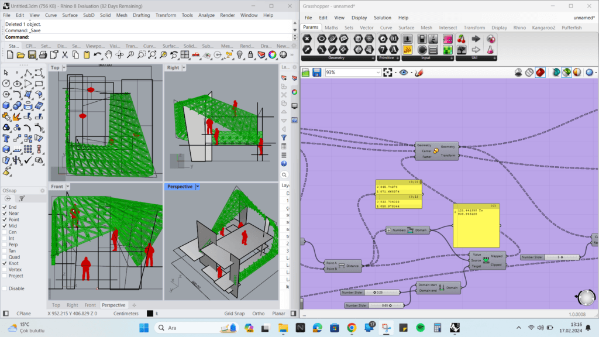599x337 pixels.
Task: Click Centimeters units in status bar
Action: click(126, 314)
